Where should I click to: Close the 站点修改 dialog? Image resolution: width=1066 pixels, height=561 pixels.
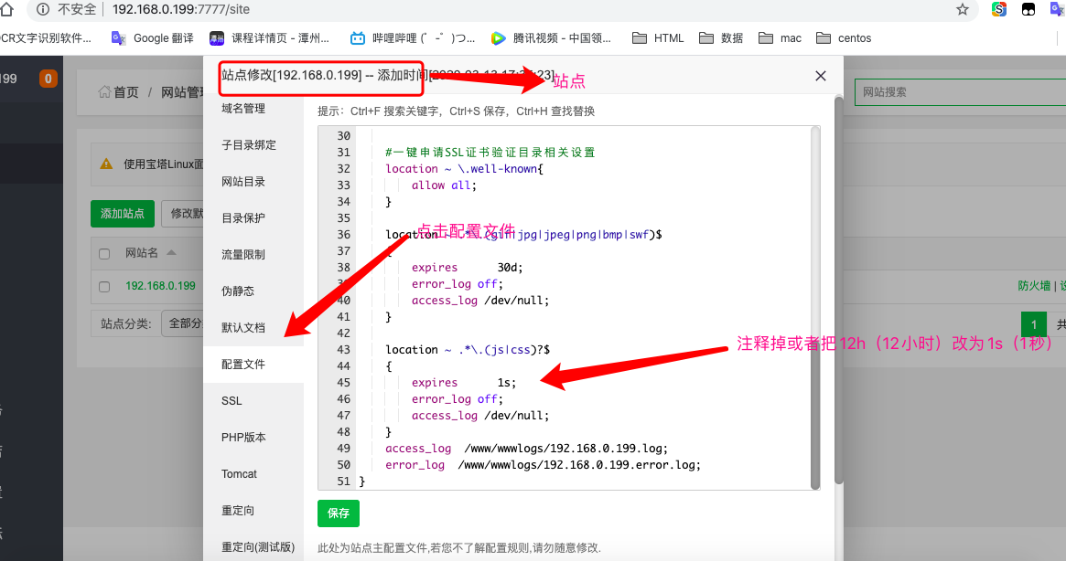coord(821,76)
